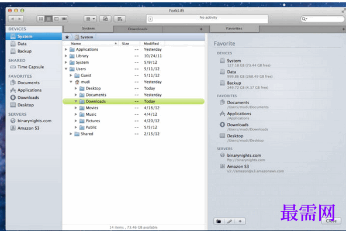The width and height of the screenshot is (346, 231).
Task: Click the folder icon button in Favorite panel
Action: (219, 221)
